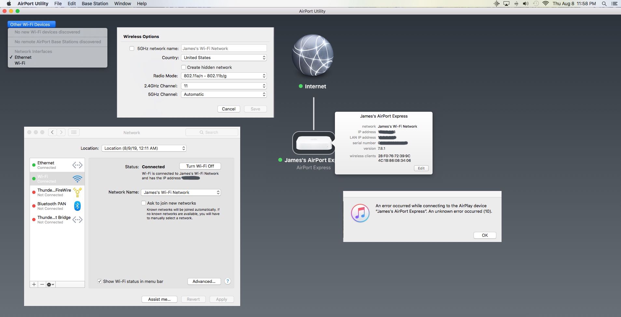
Task: Add a network service with plus button
Action: click(x=34, y=284)
